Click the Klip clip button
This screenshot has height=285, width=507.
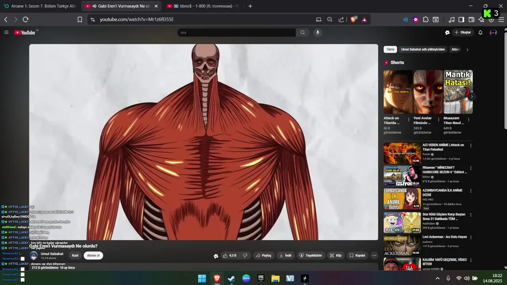click(335, 256)
